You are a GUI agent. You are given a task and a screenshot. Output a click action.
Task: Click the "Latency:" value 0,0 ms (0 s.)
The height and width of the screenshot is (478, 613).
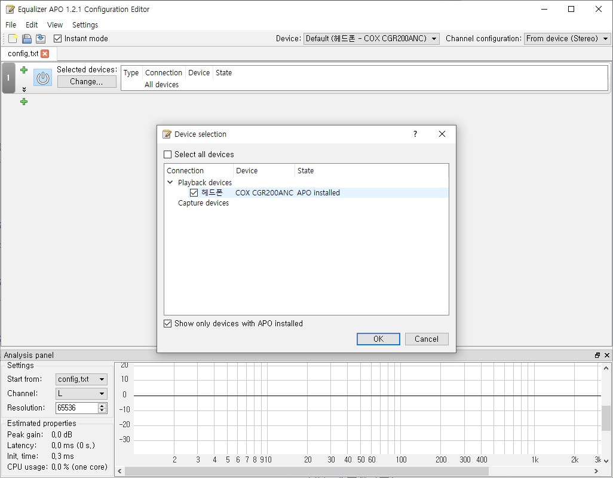click(x=73, y=446)
